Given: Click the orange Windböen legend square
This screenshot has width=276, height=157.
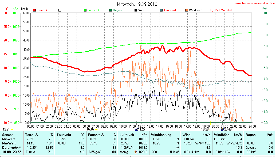Looking at the screenshot, I should pos(186,10).
